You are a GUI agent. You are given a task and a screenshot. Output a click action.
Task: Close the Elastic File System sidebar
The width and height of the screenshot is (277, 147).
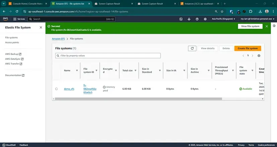[41, 27]
